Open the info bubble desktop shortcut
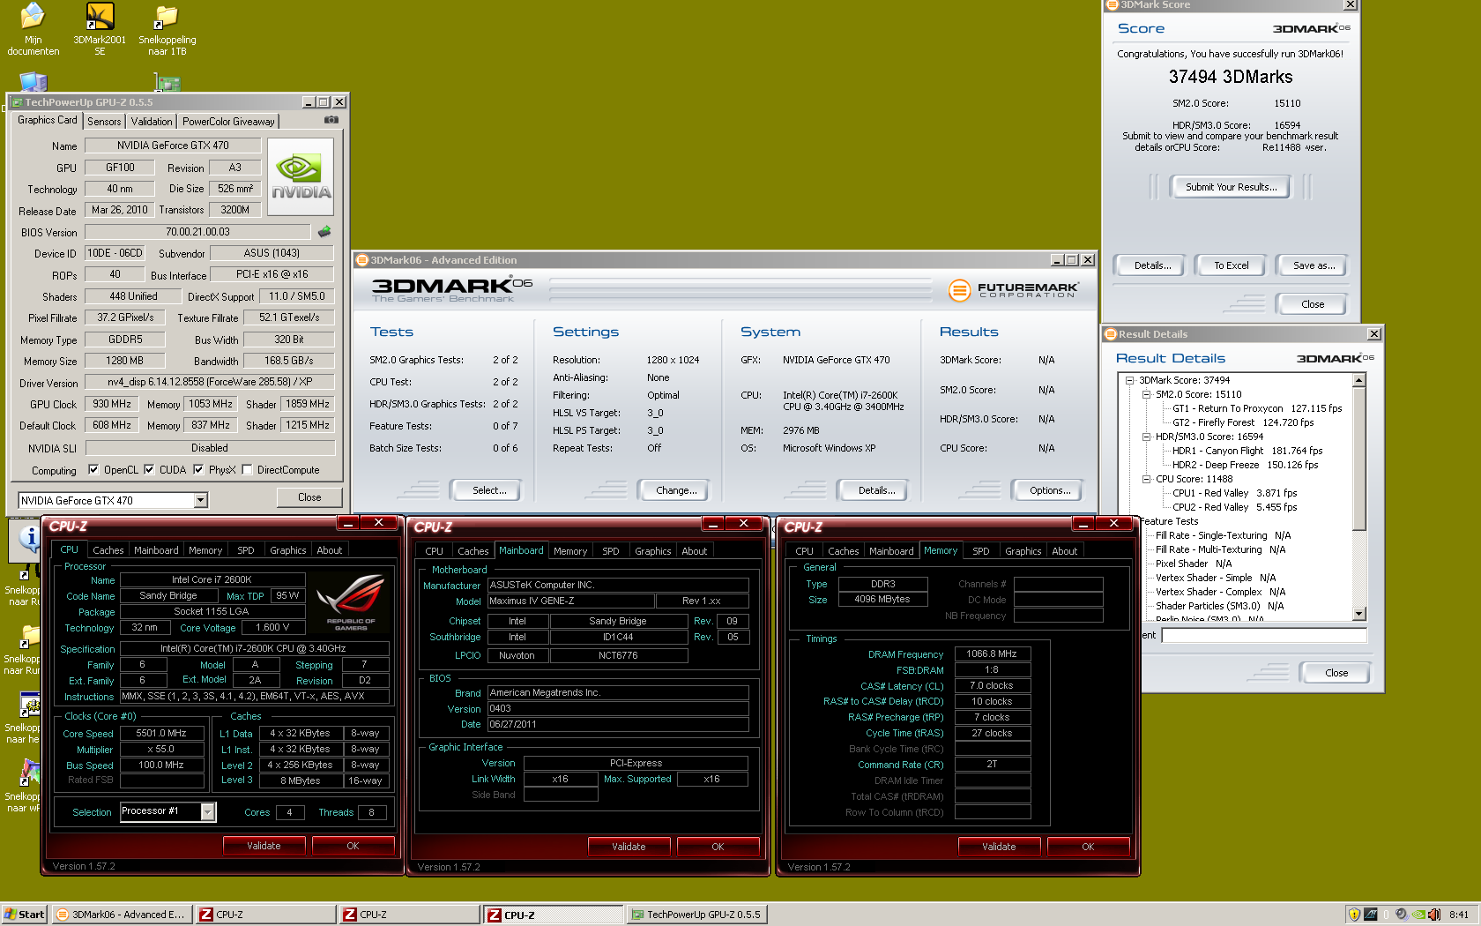The height and width of the screenshot is (926, 1481). click(x=26, y=539)
